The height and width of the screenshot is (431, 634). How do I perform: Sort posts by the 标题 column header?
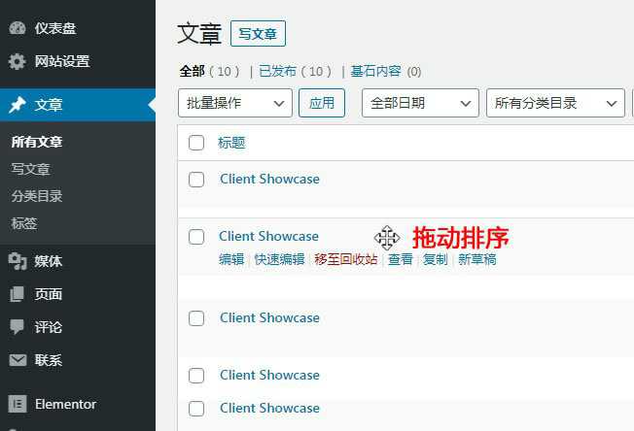pos(231,143)
